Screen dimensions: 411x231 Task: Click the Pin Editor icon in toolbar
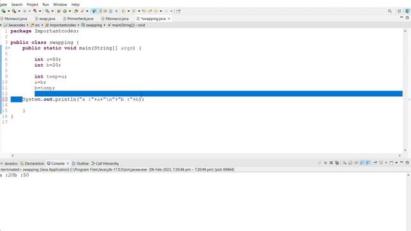(179, 11)
